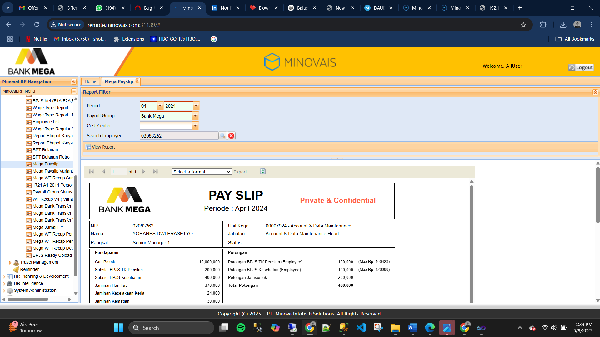
Task: Open Mega Payslip Variant report
Action: [x=52, y=171]
